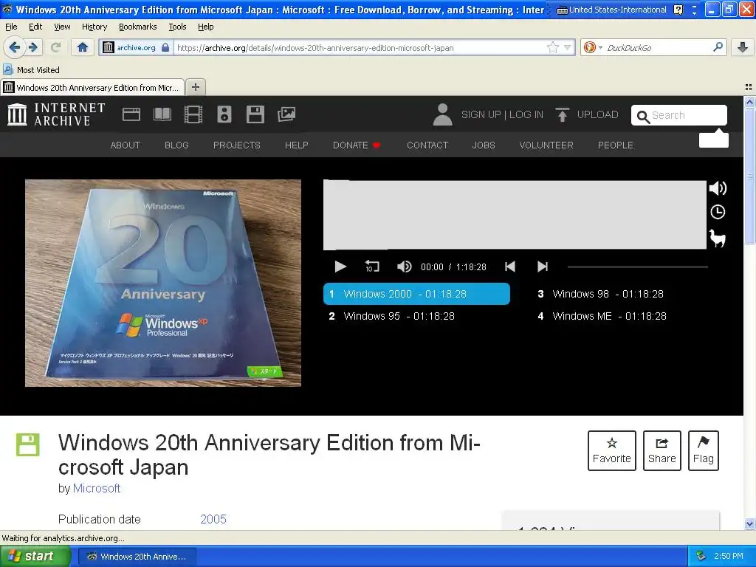Screen dimensions: 756x567
Task: Click the Share button
Action: (x=662, y=450)
